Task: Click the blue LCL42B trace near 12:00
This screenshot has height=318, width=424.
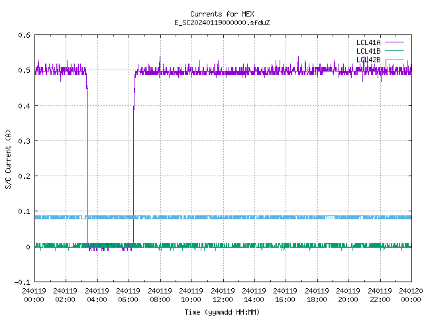Action: coord(223,217)
